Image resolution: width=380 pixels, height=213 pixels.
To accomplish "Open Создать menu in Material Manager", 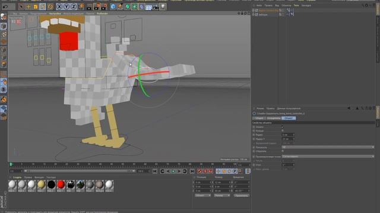I will pyautogui.click(x=17, y=177).
